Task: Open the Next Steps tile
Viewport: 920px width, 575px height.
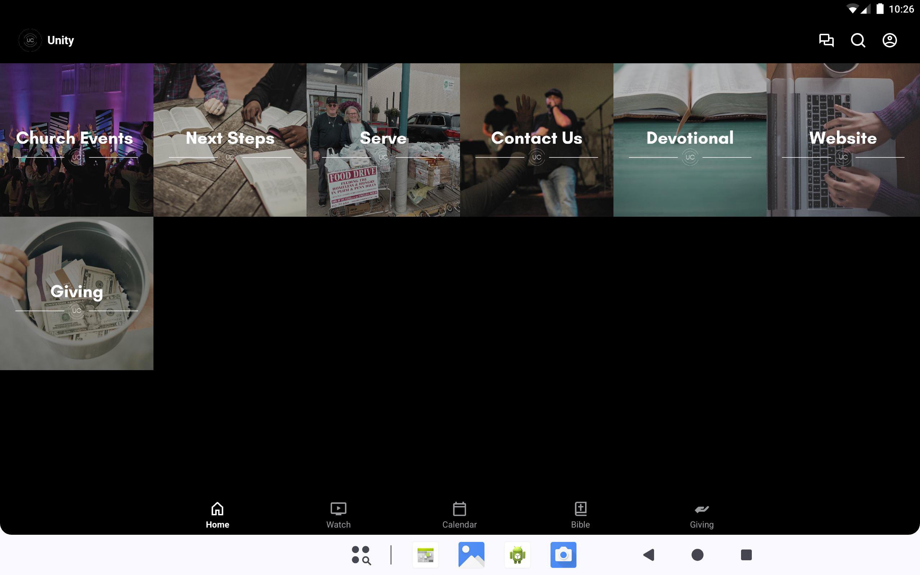Action: (x=230, y=139)
